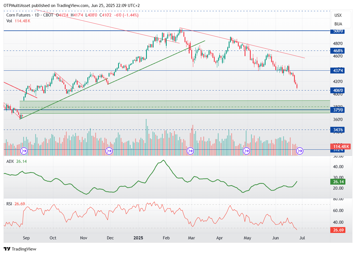
Task: Click the 375'0 support level label
Action: click(338, 110)
